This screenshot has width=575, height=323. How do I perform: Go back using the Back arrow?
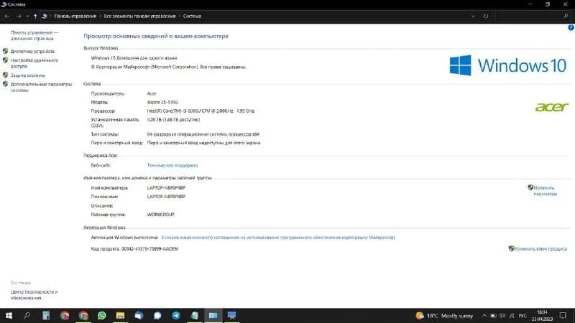tap(7, 16)
